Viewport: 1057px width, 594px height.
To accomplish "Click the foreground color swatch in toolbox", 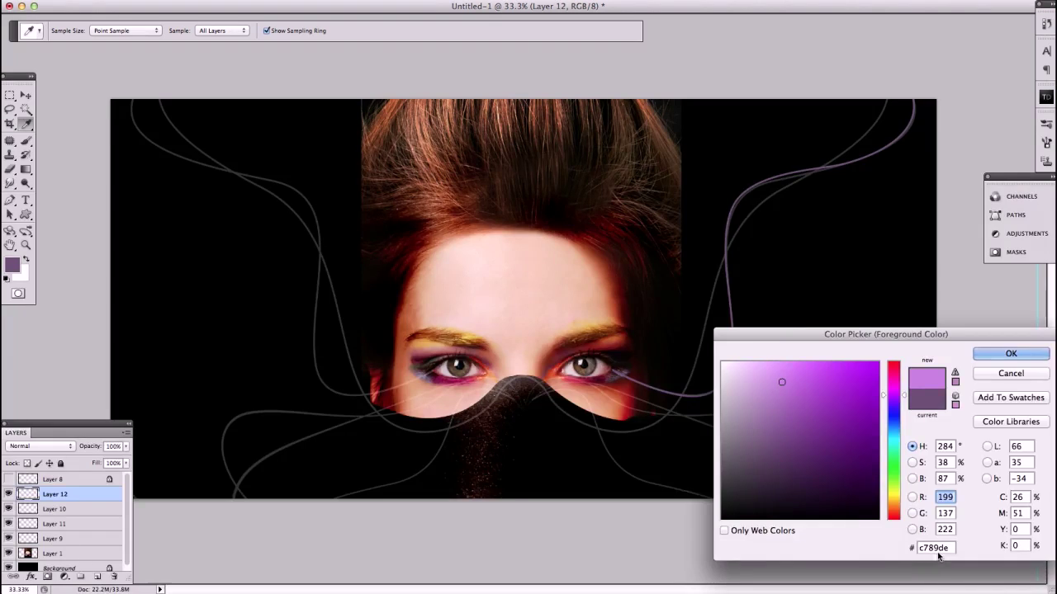I will 12,265.
